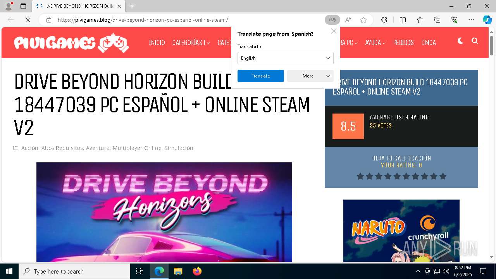Close the DRIVE BEYOND HORIZON browser tab
The width and height of the screenshot is (496, 279).
click(119, 6)
